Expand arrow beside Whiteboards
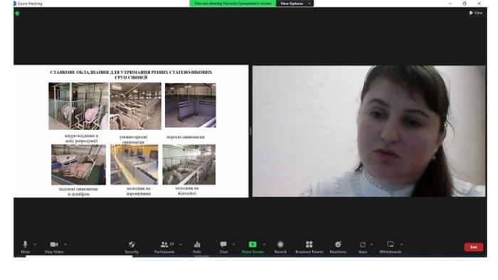The image size is (498, 280). pos(402,244)
